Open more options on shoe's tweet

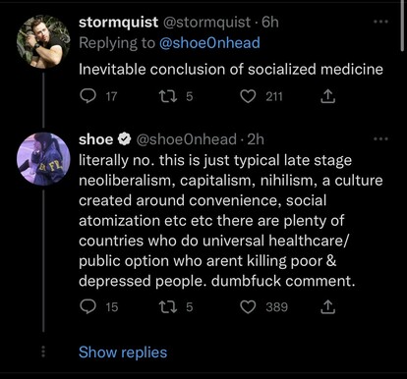tap(381, 138)
